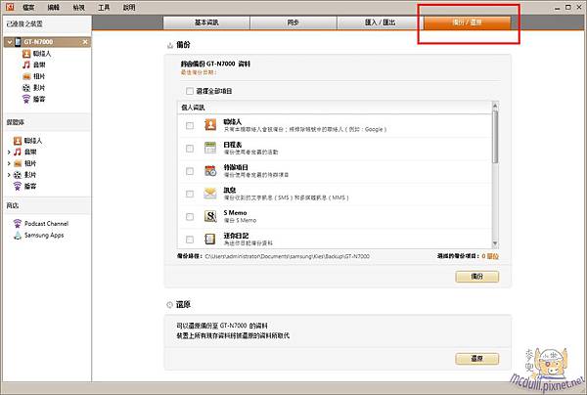Open Podcast icon under GT-N7000 device

tap(26, 99)
